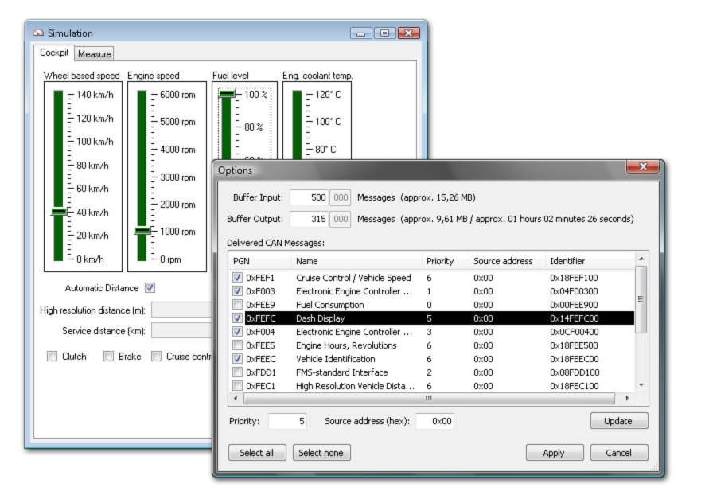Toggle the Automatic Distance checkbox
The width and height of the screenshot is (709, 503).
pos(150,288)
